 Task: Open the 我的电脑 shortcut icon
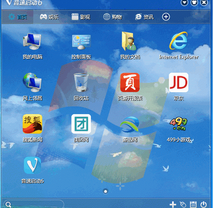pos(32,41)
